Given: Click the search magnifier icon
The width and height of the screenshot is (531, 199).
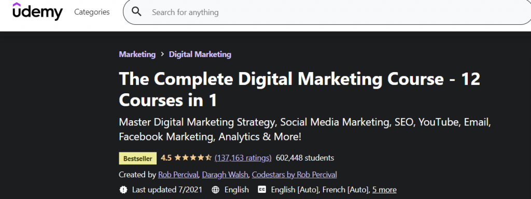Looking at the screenshot, I should coord(136,12).
